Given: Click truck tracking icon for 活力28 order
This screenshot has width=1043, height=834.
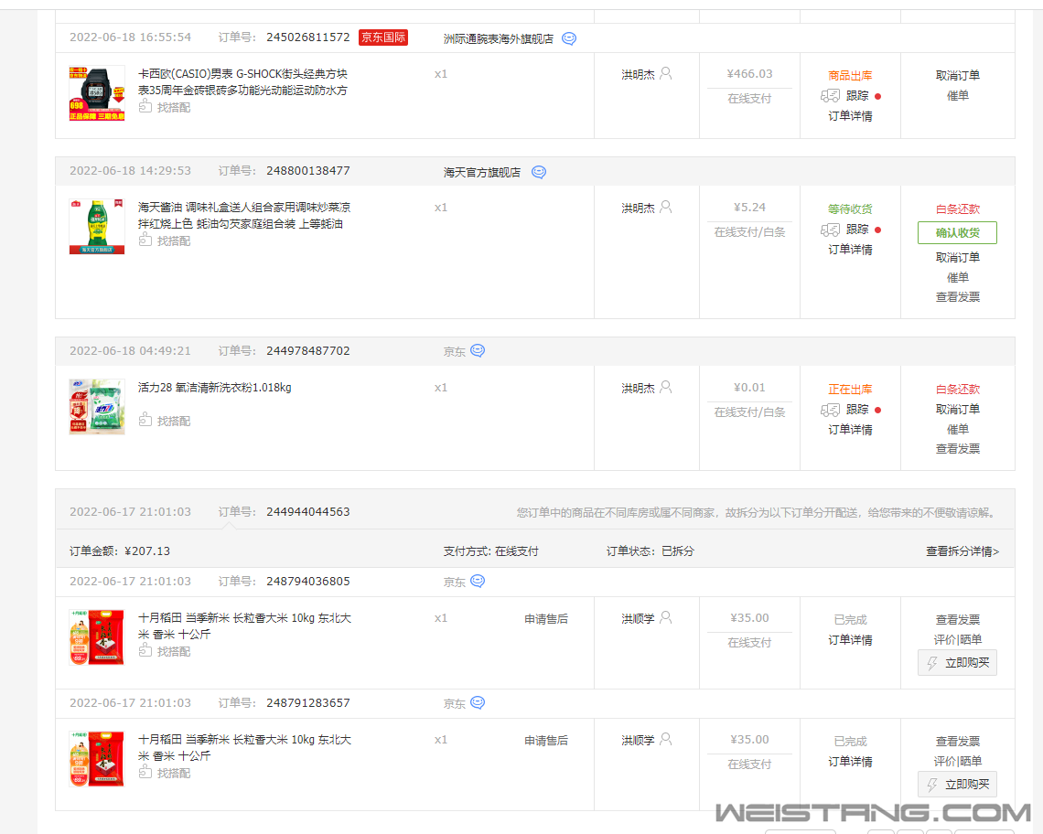Looking at the screenshot, I should [x=830, y=410].
